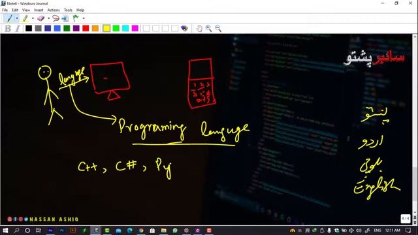Click the Insert/Remove Space tool
418x235 pixels.
(65, 18)
